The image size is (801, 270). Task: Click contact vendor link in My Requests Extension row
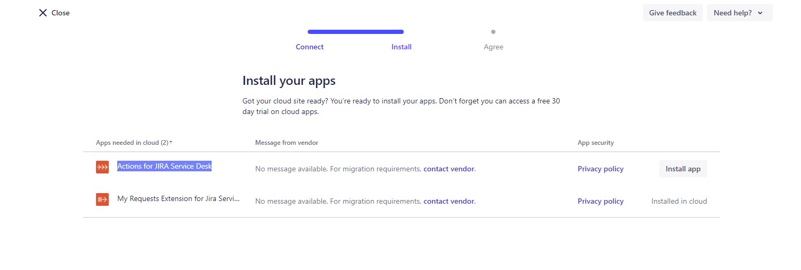(x=449, y=201)
